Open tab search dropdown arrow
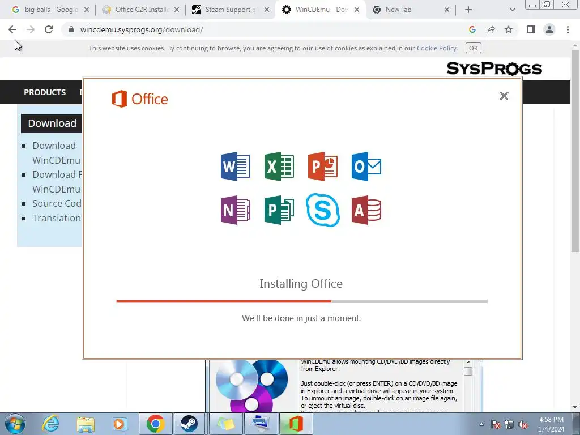 click(x=512, y=10)
